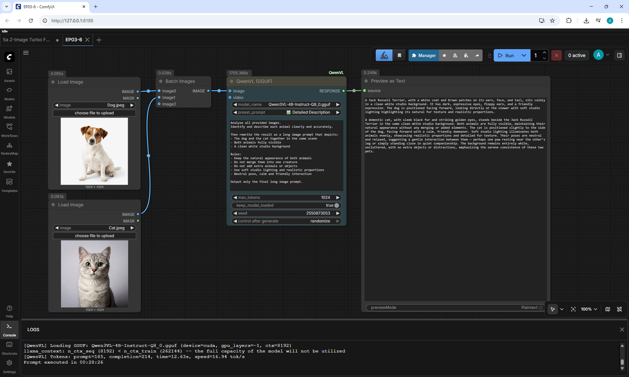
Task: Expand the Run button options dropdown
Action: tap(524, 55)
